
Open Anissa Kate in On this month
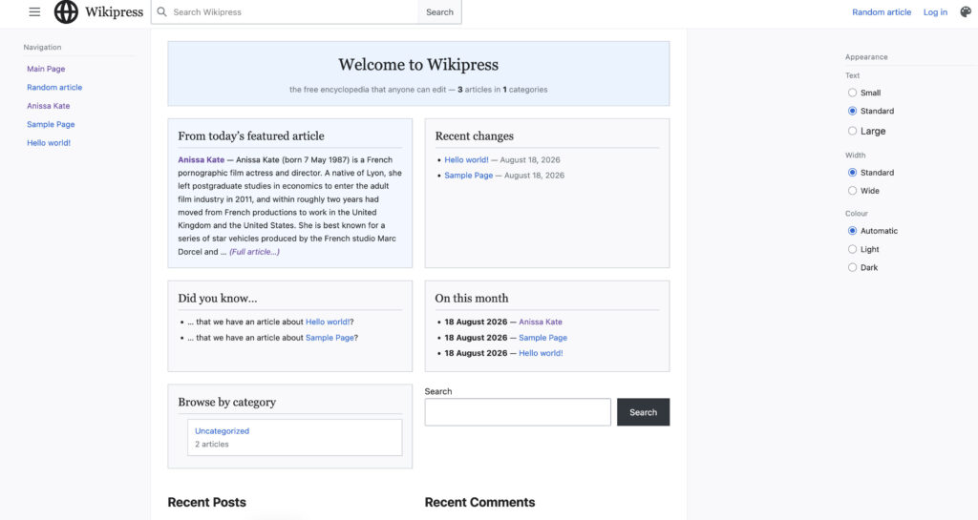click(x=541, y=322)
